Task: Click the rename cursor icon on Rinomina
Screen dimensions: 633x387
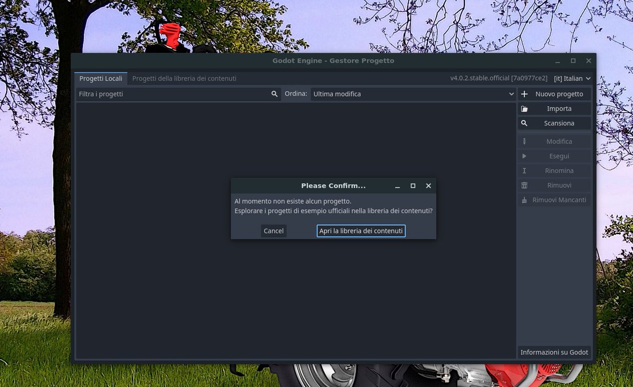Action: [x=524, y=170]
